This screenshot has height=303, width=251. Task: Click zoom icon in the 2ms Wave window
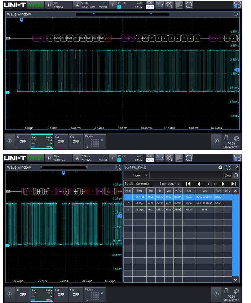pos(236,14)
